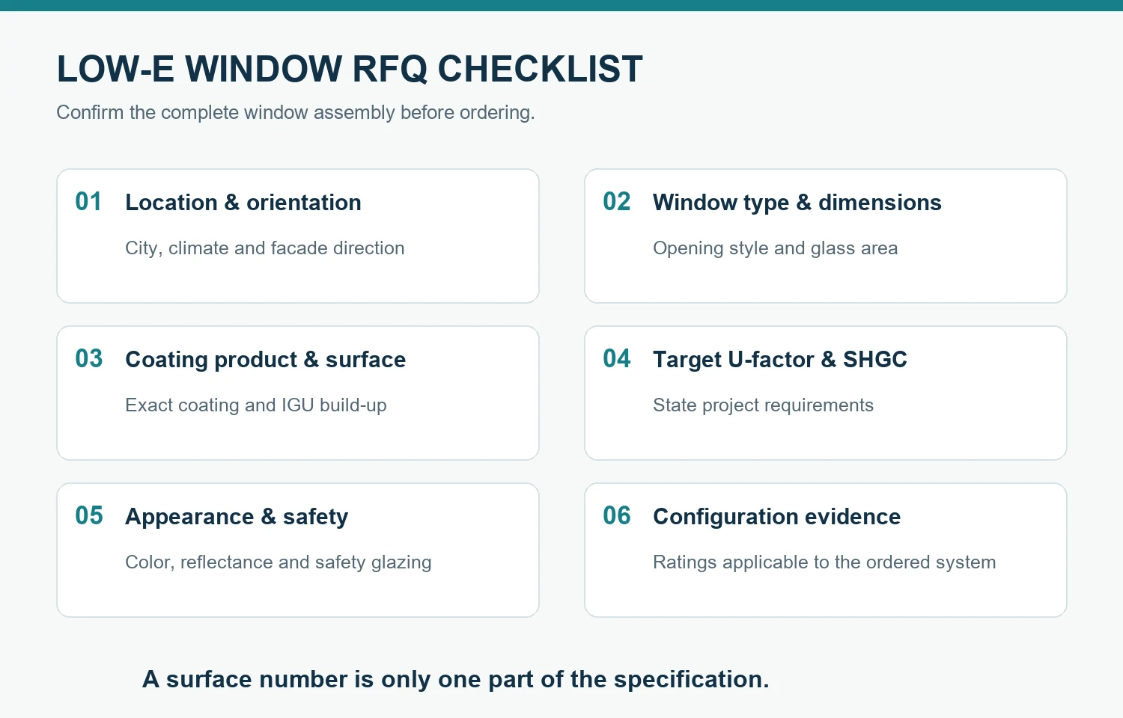
Task: Click "Exact coating and IGU build-up" text
Action: point(256,405)
